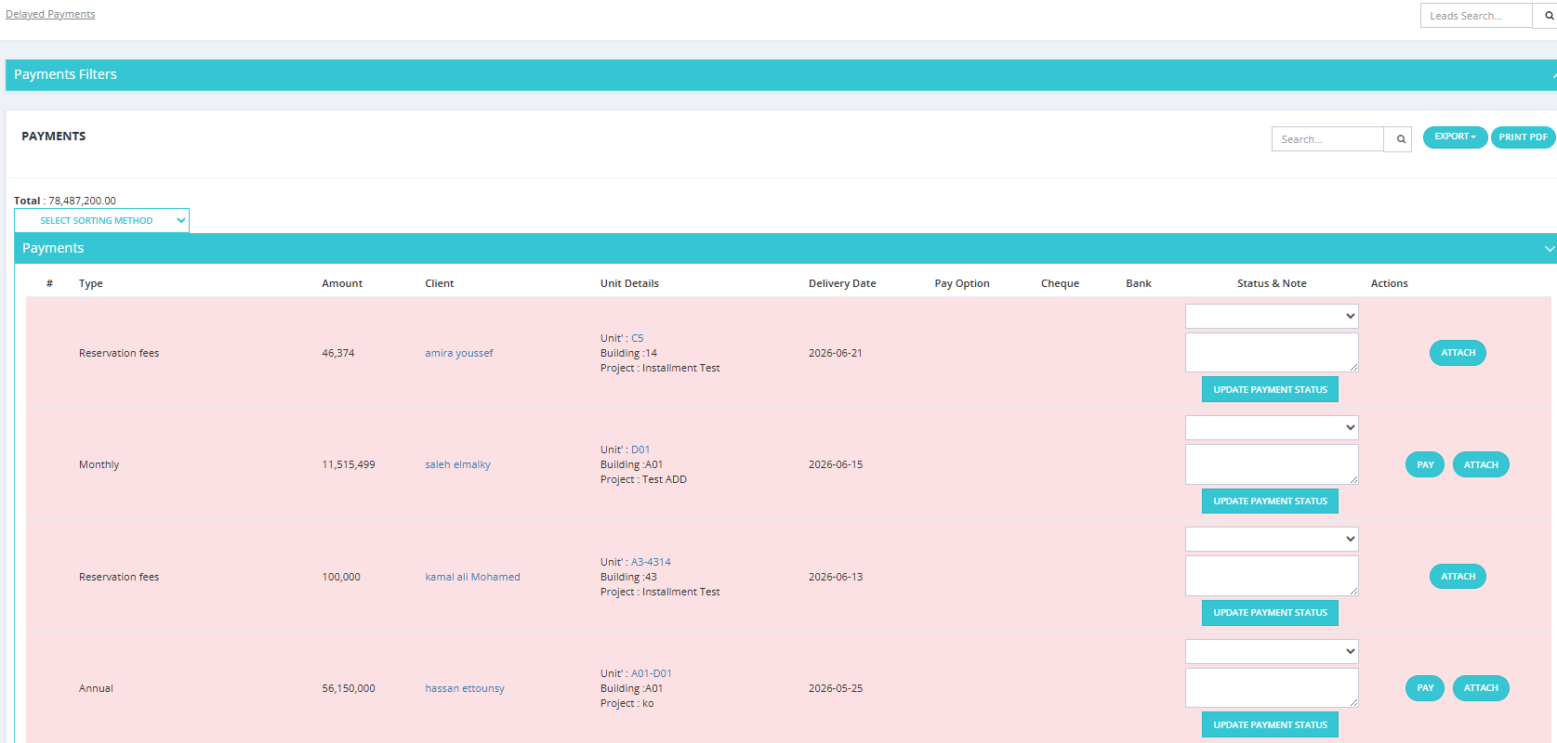The width and height of the screenshot is (1557, 743).
Task: Open status dropdown for amira youssef payment
Action: click(x=1272, y=317)
